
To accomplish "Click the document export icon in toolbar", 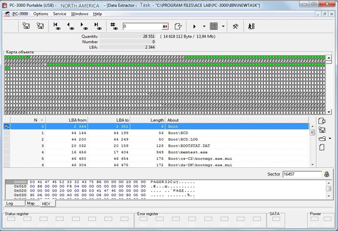I will tap(178, 27).
